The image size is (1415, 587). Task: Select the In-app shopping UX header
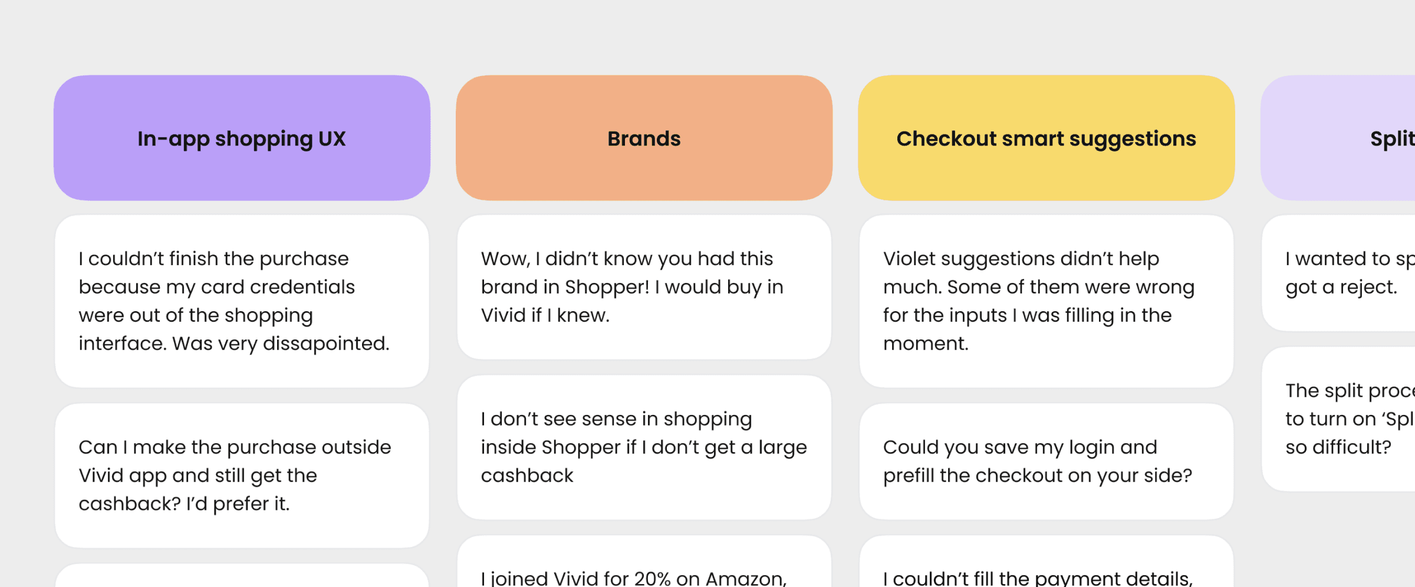pyautogui.click(x=242, y=138)
